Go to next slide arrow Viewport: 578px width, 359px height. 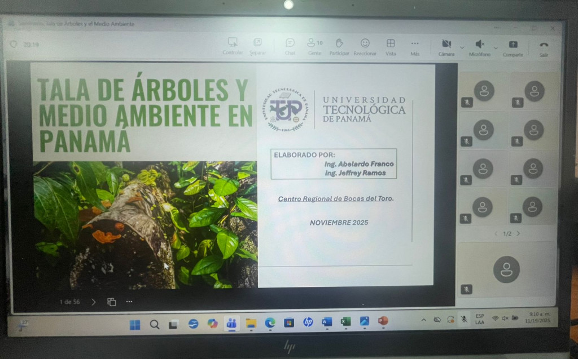(94, 302)
